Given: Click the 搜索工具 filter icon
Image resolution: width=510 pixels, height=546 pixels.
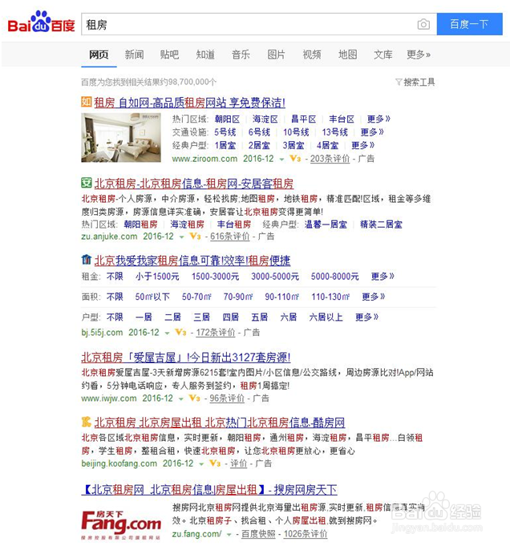Looking at the screenshot, I should click(x=399, y=82).
